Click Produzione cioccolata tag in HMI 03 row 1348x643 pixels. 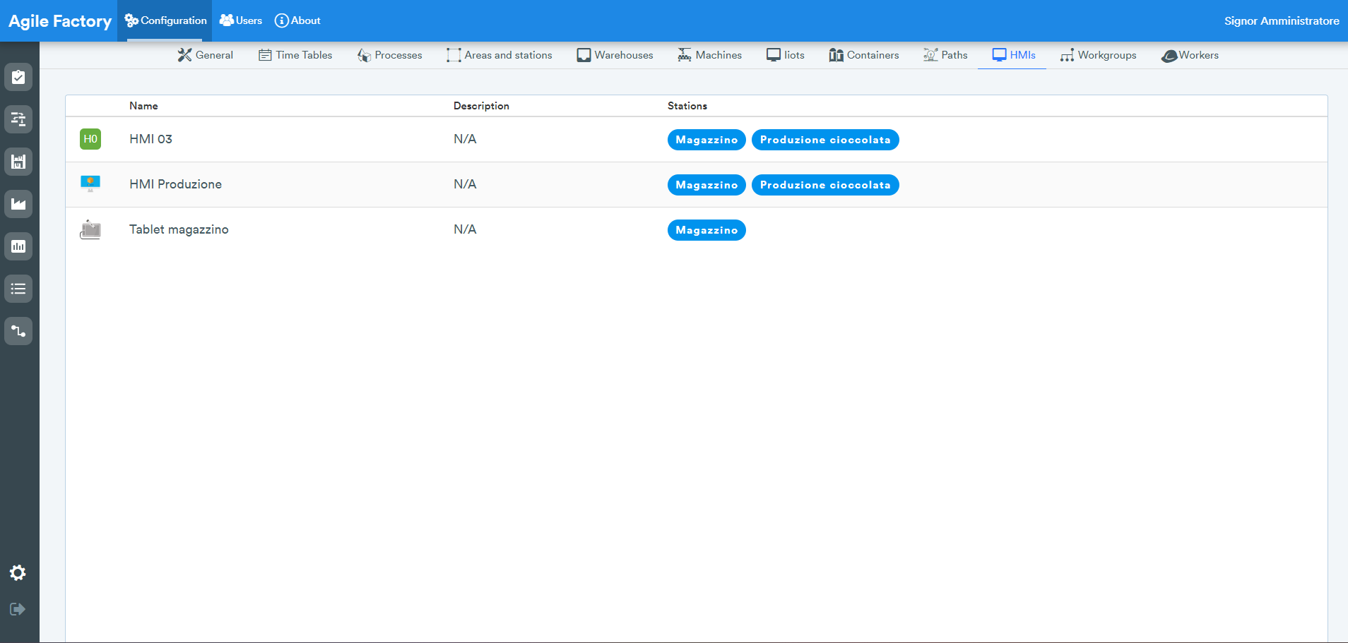pos(825,140)
